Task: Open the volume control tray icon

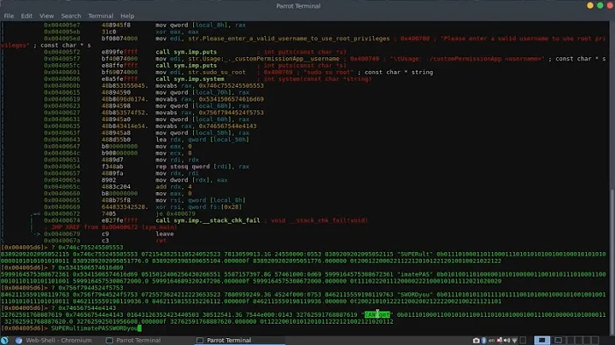Action: 507,340
